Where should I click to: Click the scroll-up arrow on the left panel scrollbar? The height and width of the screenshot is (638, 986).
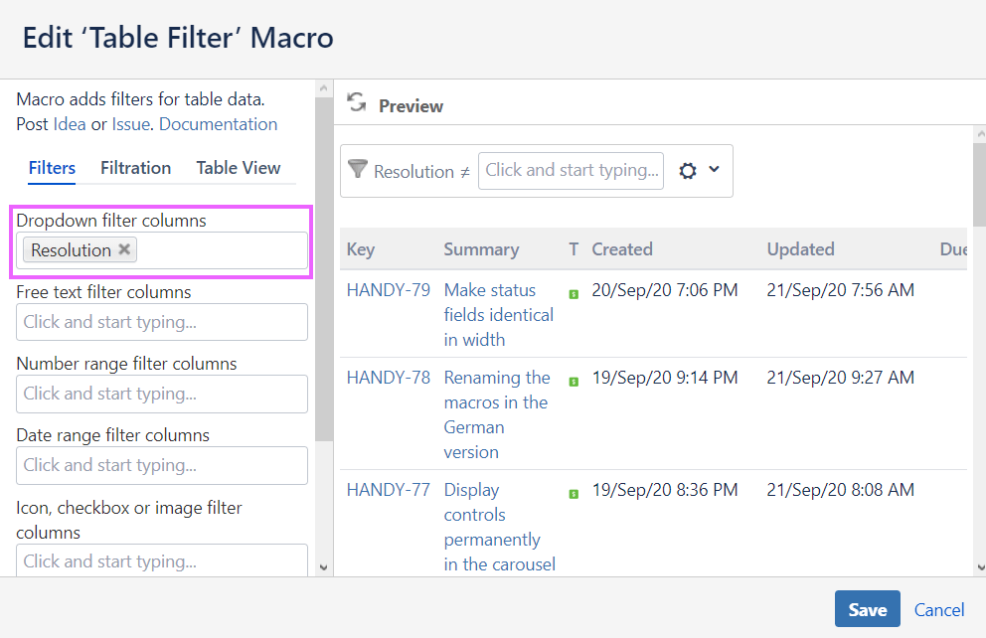coord(323,89)
